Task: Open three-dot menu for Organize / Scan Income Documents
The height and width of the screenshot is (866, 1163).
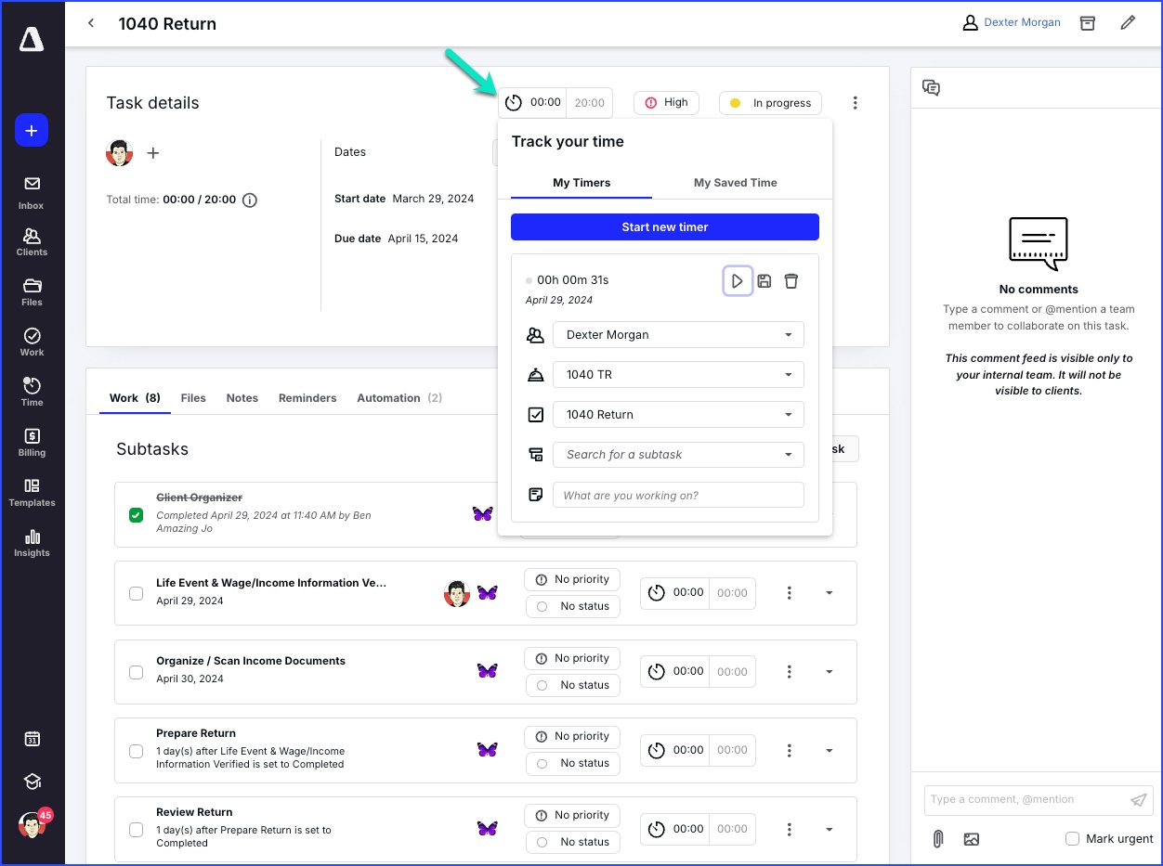Action: (x=789, y=671)
